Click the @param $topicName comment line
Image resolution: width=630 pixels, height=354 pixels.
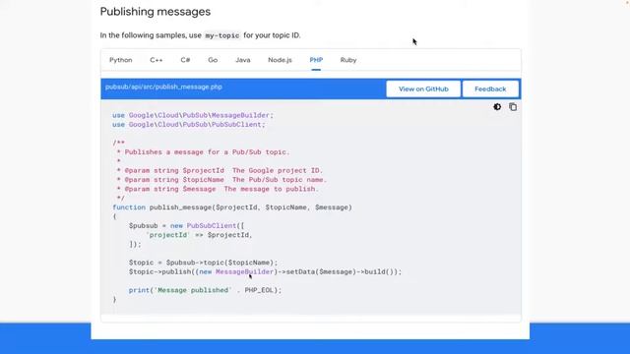pos(221,180)
